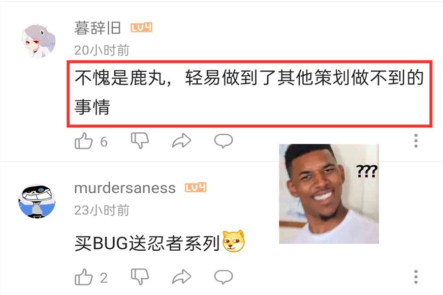Open the confused-man meme image
Viewport: 443px width, 295px height.
(x=329, y=194)
